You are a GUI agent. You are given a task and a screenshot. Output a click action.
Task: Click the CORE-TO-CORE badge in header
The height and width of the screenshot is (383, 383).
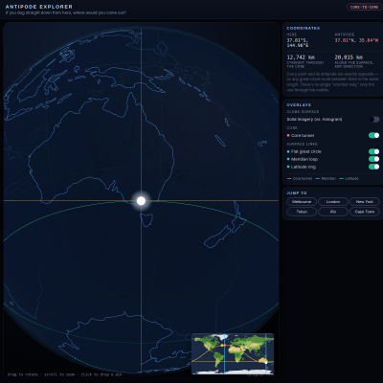364,7
